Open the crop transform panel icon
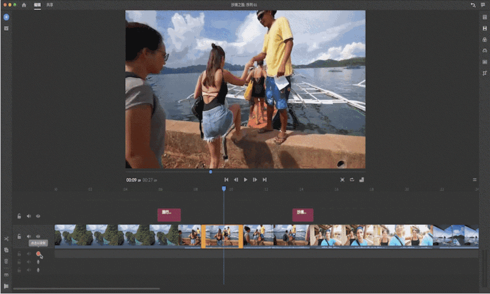Viewport: 490px width, 294px height. 484,73
